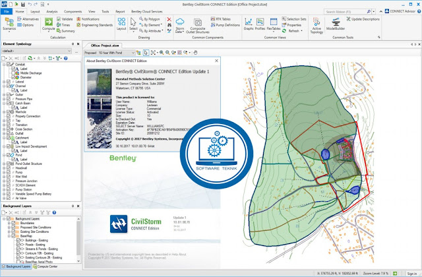Click the About dialog photo thumbnail
Viewport: 422px width, 277px height.
click(x=100, y=108)
